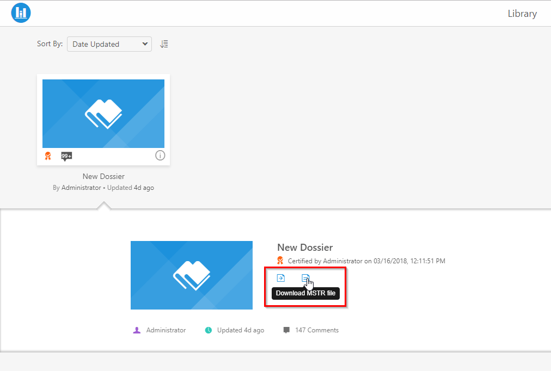This screenshot has width=551, height=371.
Task: Click the large thumbnail in details panel
Action: 192,275
